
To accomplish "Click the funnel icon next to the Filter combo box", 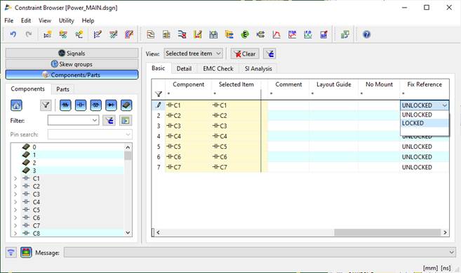I will [x=109, y=120].
